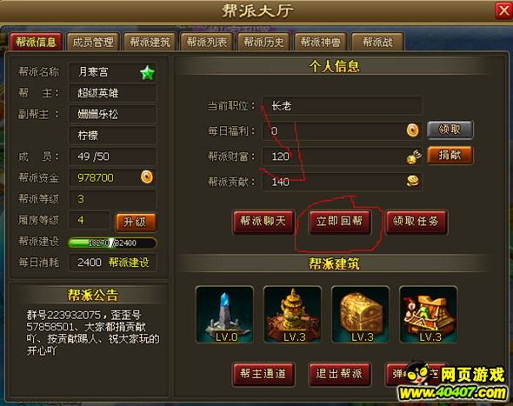Click the orange 捐献 donate button
Viewport: 513px width, 406px height.
click(x=450, y=155)
